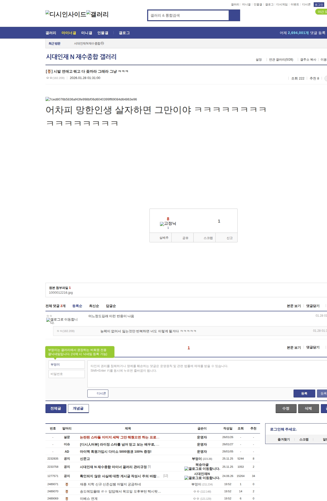The height and width of the screenshot is (501, 327).
Task: Sort comments by 등록순
Action: click(x=77, y=306)
